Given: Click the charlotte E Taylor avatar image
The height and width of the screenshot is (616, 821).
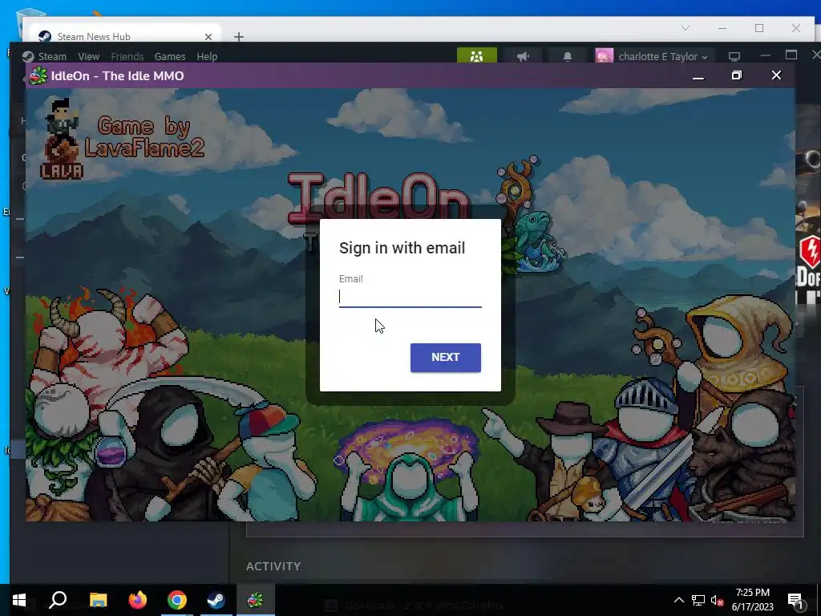Looking at the screenshot, I should tap(605, 56).
